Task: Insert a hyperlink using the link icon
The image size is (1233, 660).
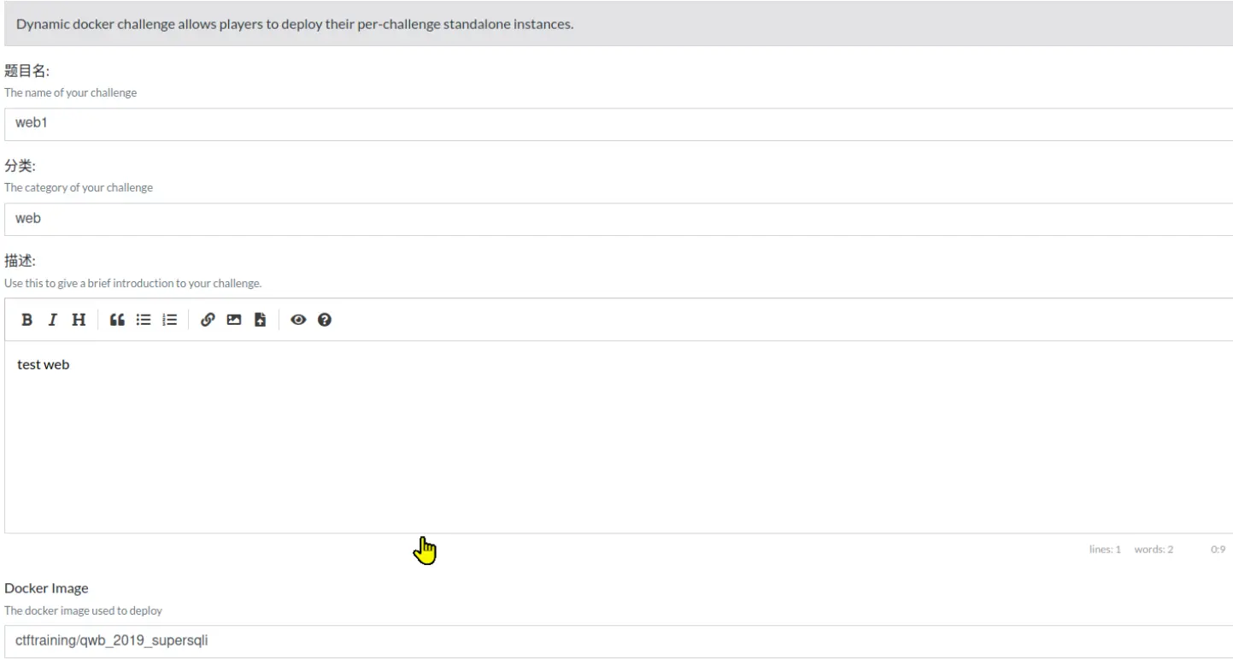Action: click(208, 320)
